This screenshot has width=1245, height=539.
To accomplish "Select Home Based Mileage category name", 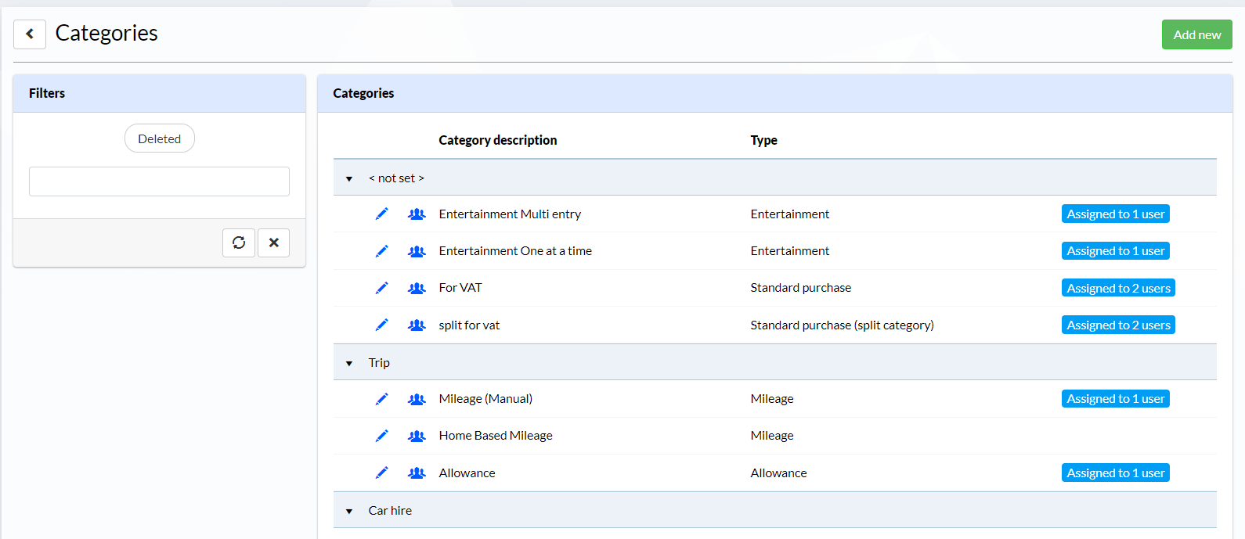I will pyautogui.click(x=496, y=436).
